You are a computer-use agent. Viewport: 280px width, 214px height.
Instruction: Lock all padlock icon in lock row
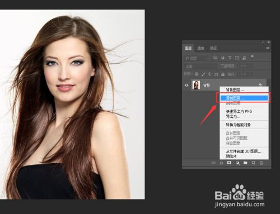[223, 74]
